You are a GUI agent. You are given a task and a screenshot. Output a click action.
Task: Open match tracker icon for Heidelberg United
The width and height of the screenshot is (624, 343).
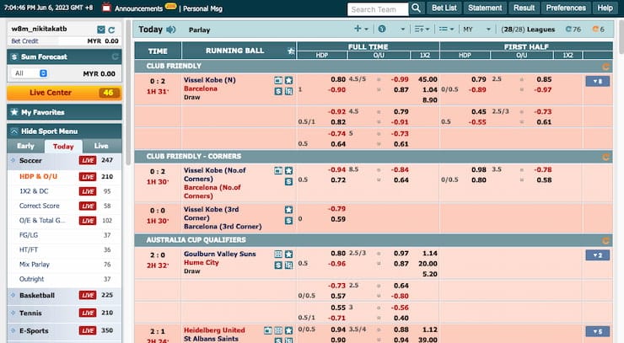[x=278, y=330]
